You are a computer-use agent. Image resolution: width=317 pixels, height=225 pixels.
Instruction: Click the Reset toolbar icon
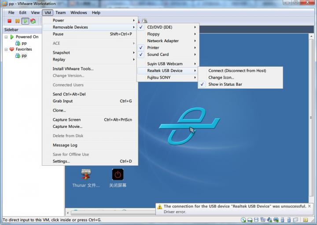point(33,21)
